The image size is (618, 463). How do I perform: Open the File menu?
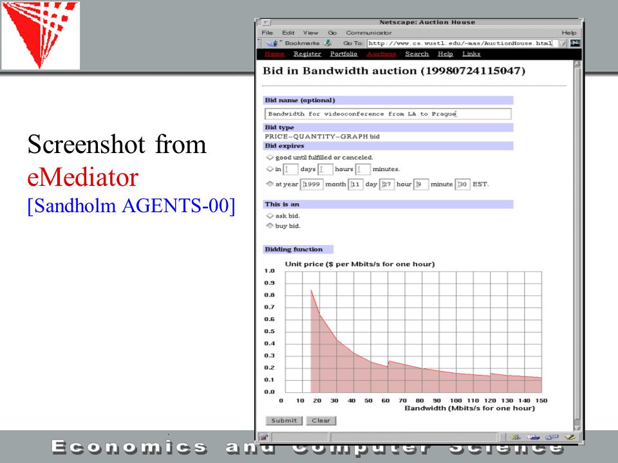tap(267, 33)
